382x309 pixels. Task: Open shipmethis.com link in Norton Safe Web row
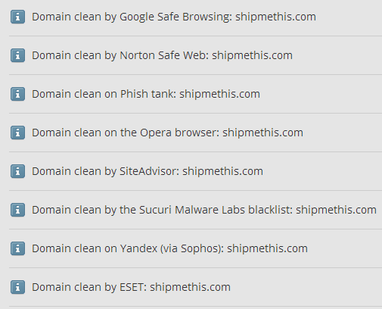coord(252,55)
